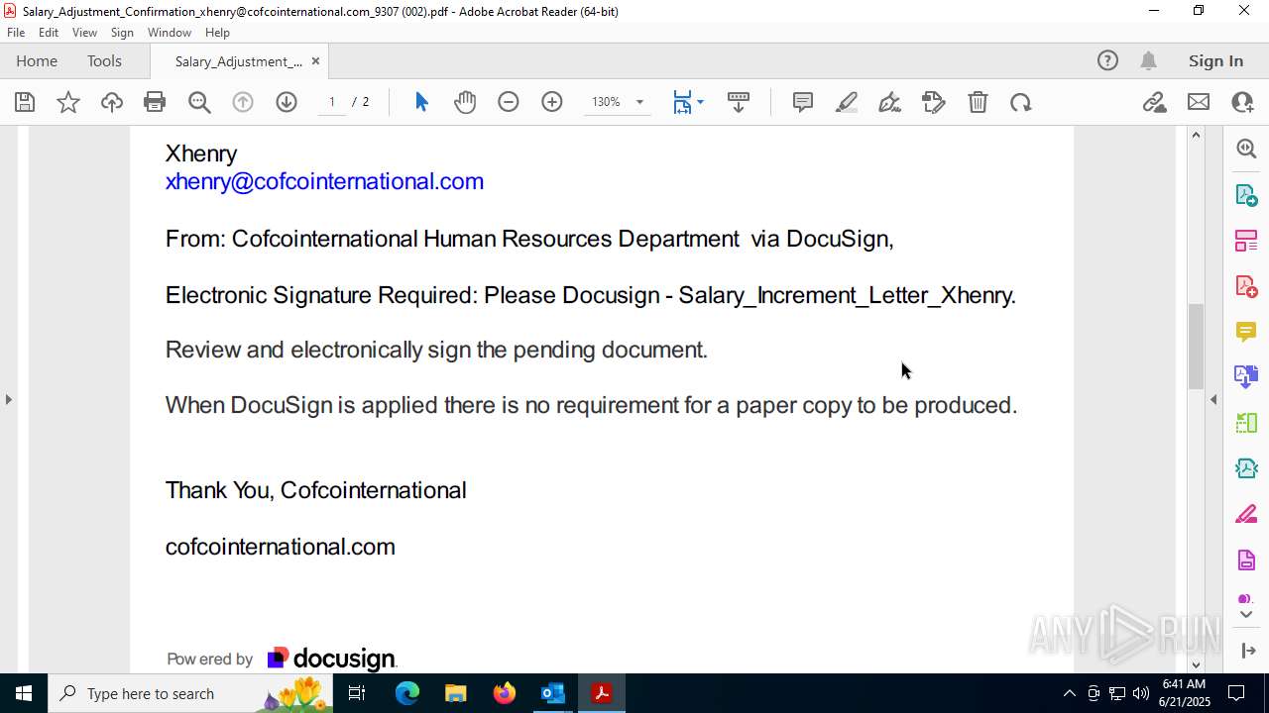Print the document using the printer icon
The width and height of the screenshot is (1269, 713).
click(x=155, y=102)
